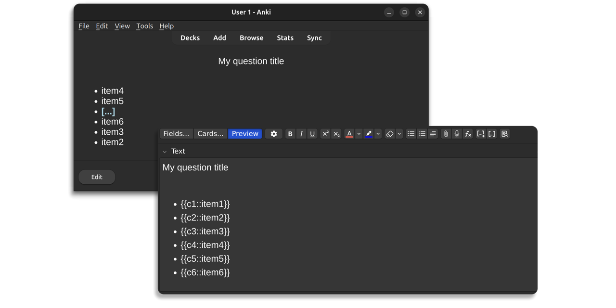Viewport: 616px width, 308px height.
Task: Click the numbered list icon
Action: pos(422,134)
